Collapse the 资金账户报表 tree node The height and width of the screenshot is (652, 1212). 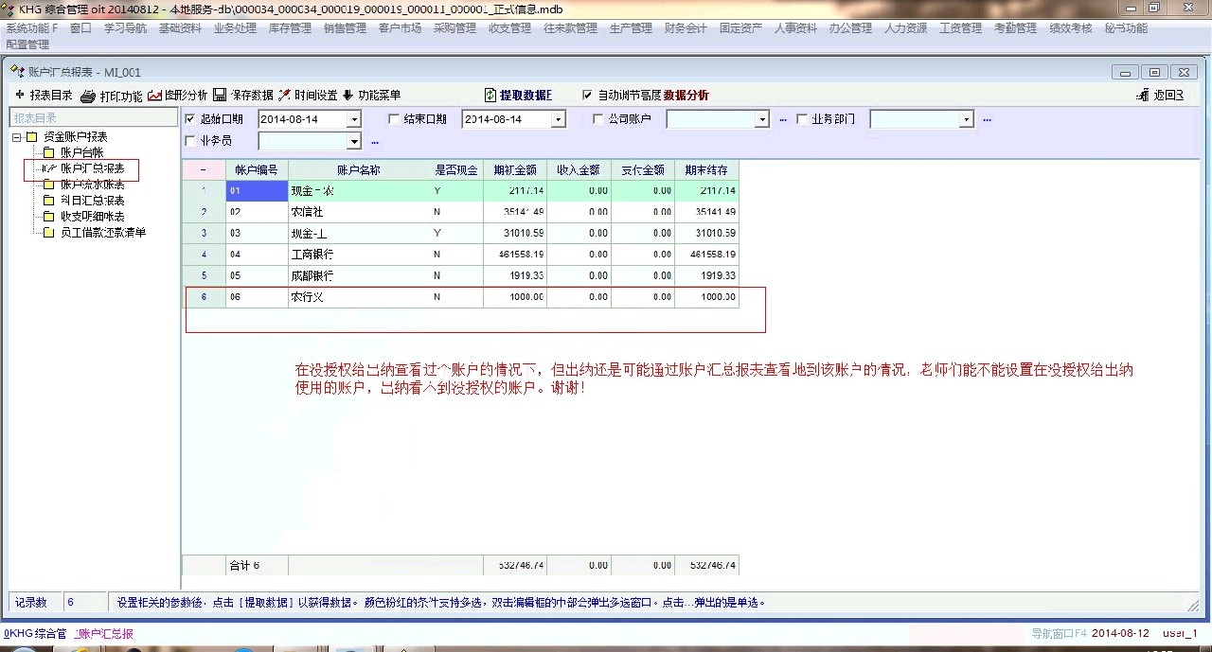[17, 137]
